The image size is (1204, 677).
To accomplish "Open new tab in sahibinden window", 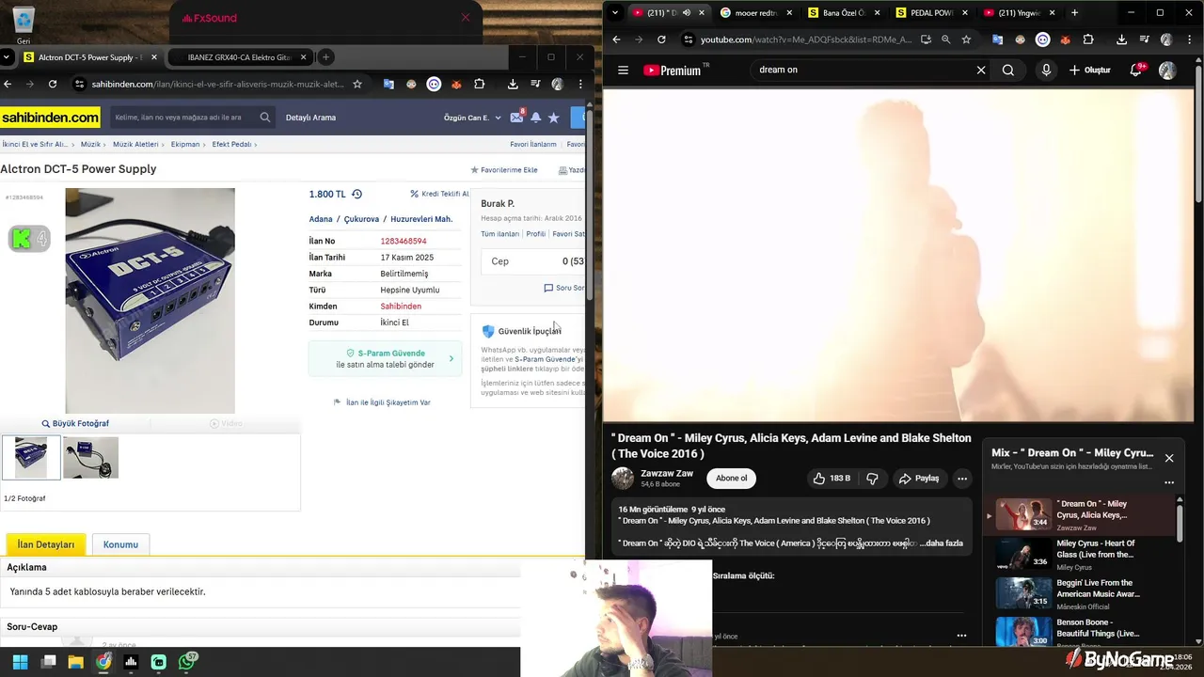I will click(x=325, y=57).
